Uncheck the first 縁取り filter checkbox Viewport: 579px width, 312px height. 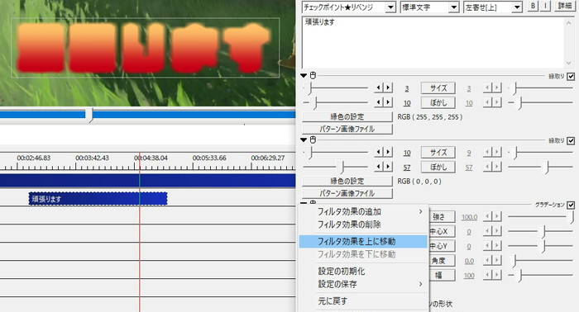point(571,76)
